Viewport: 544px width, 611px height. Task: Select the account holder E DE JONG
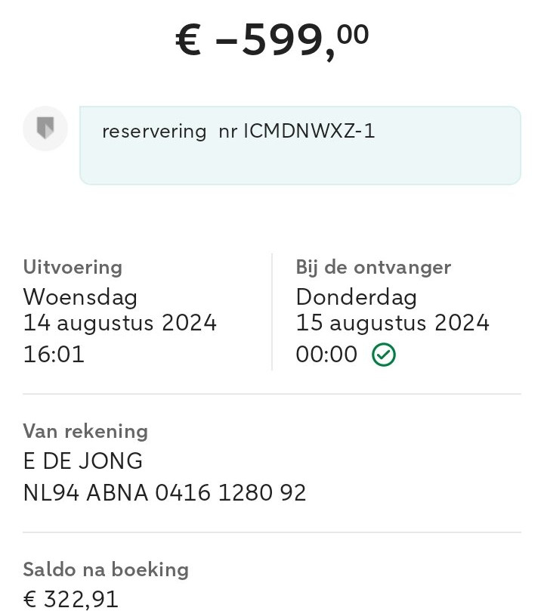[83, 461]
